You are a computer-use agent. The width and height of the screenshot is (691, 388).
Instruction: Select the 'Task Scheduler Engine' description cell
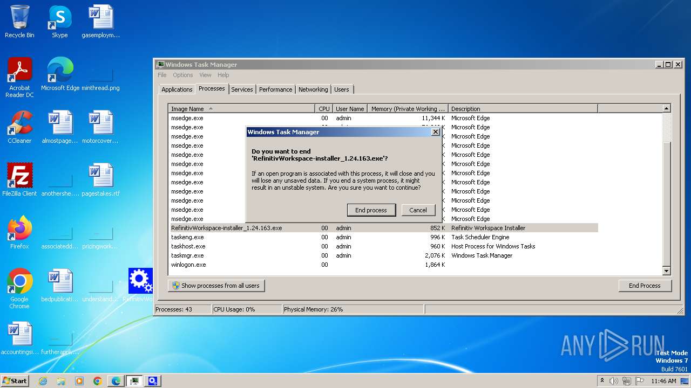point(480,237)
